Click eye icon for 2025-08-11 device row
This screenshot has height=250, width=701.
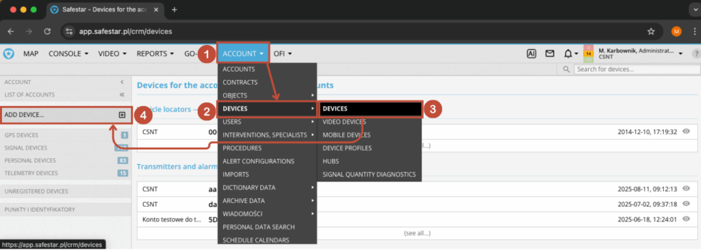687,189
